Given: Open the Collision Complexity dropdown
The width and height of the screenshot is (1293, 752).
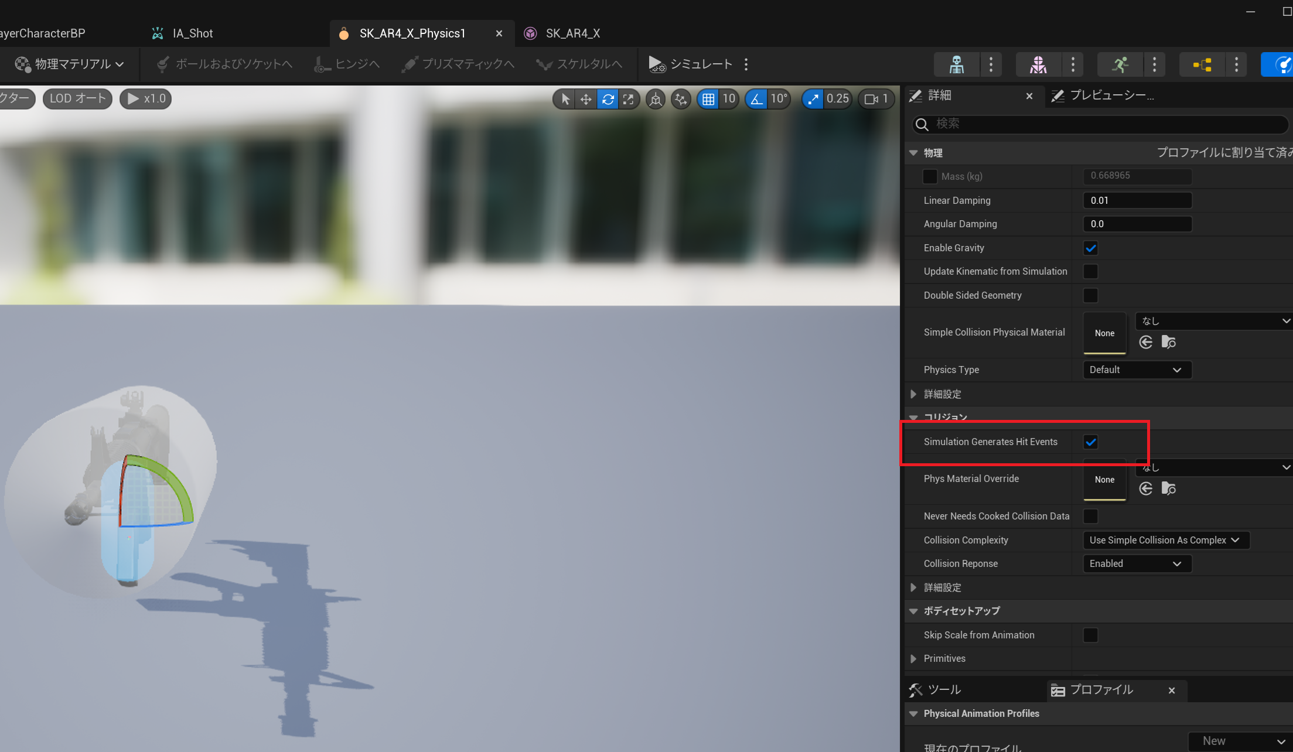Looking at the screenshot, I should coord(1165,541).
